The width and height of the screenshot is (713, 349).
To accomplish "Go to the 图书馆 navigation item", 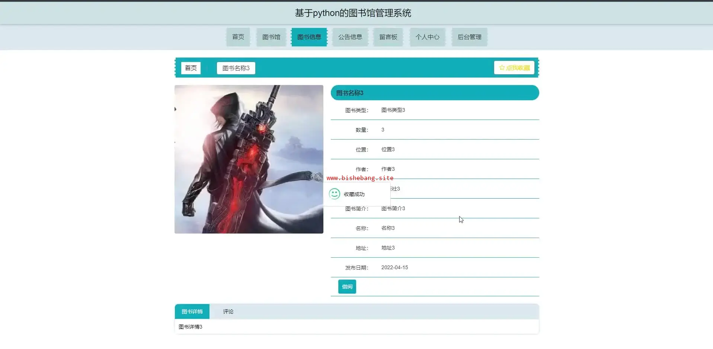I will coord(271,37).
